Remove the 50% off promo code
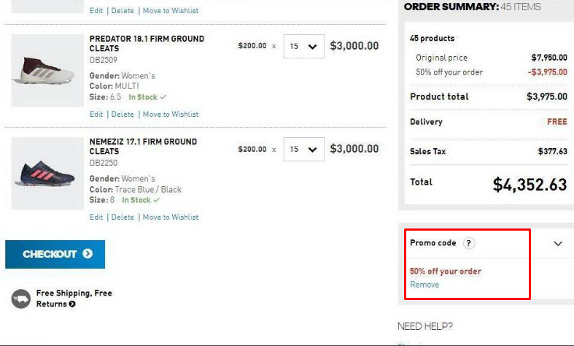The height and width of the screenshot is (346, 574). click(424, 285)
